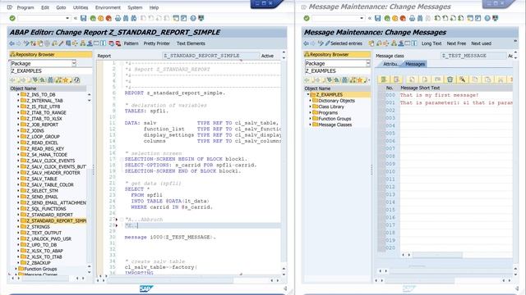Select Z_SALV_TABLE in left tree
The width and height of the screenshot is (526, 295).
tap(42, 179)
